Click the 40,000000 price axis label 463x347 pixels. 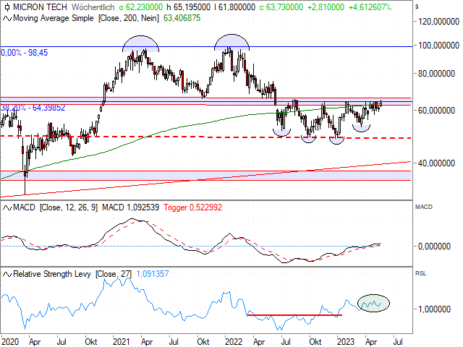point(436,163)
